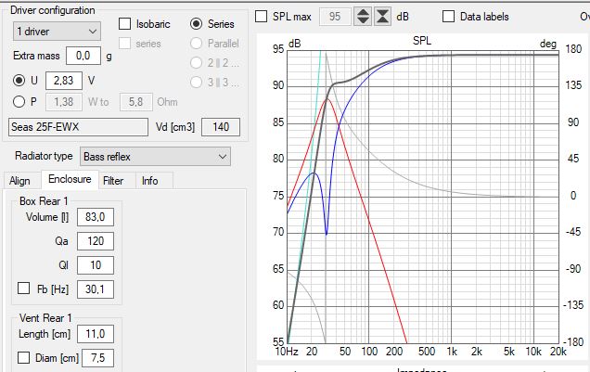Viewport: 590px width, 372px height.
Task: Edit the vent Length [cm] field
Action: (96, 334)
